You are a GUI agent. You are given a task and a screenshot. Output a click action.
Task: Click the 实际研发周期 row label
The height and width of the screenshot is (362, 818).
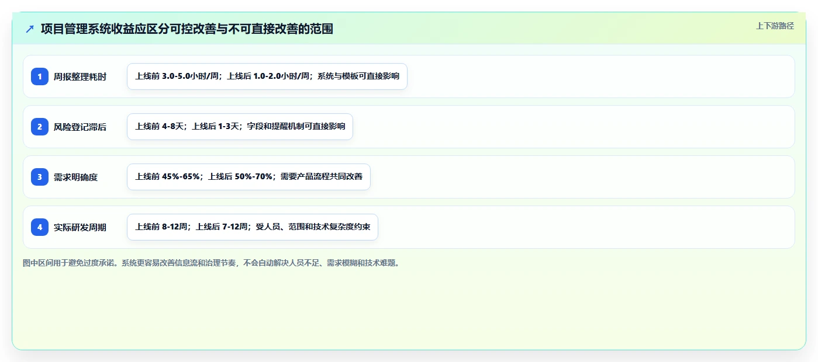(80, 227)
